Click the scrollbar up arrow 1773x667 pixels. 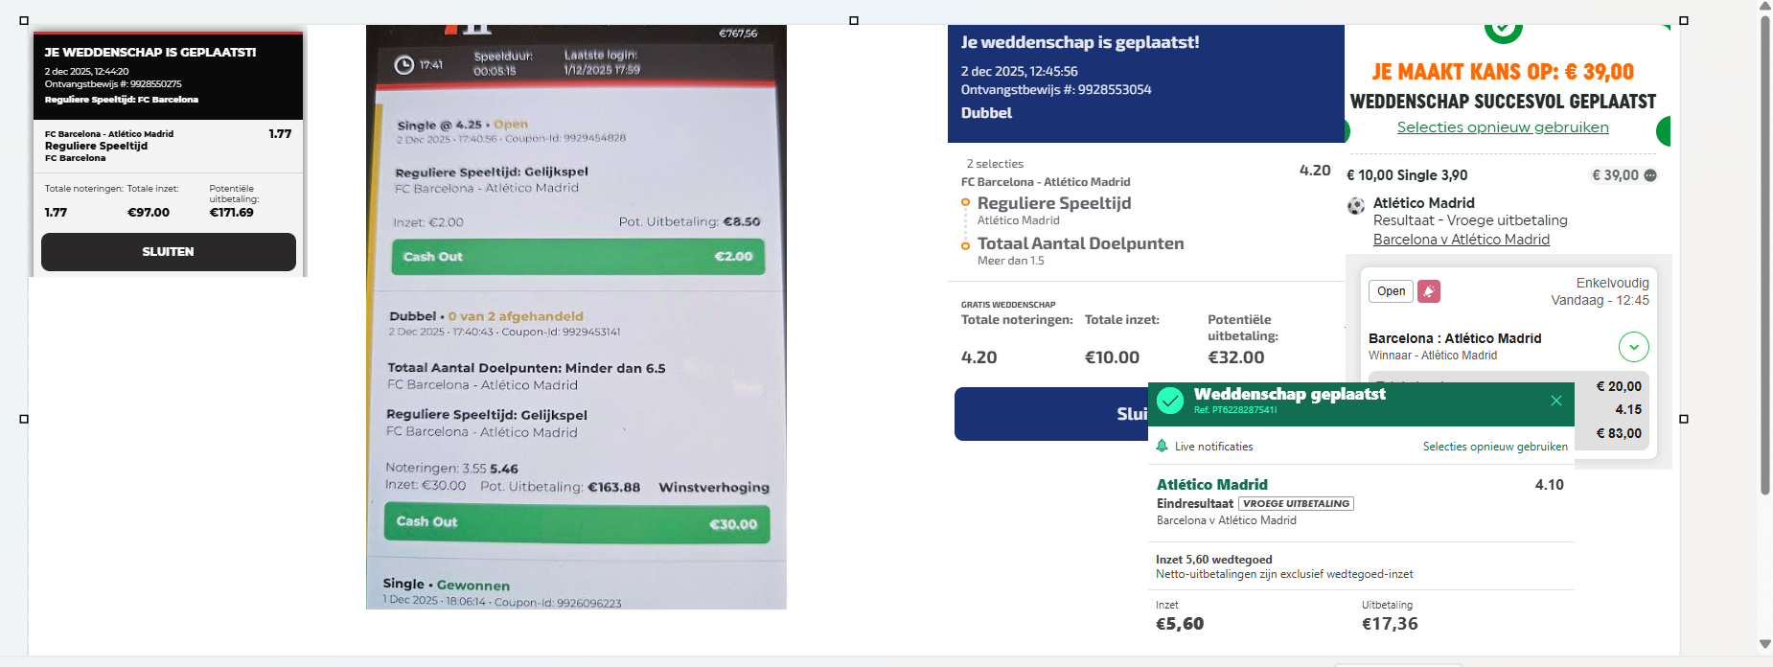pos(1764,7)
